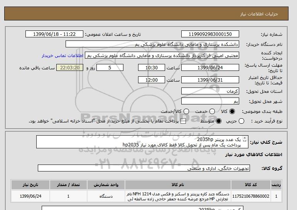Click the تعداد / مقدار column header
Viewport: 297px width, 210px height.
click(x=68, y=185)
